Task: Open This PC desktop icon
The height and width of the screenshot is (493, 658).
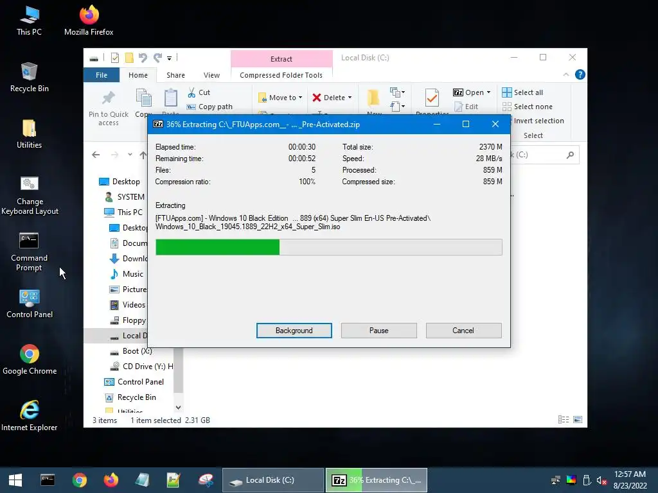Action: click(x=29, y=21)
